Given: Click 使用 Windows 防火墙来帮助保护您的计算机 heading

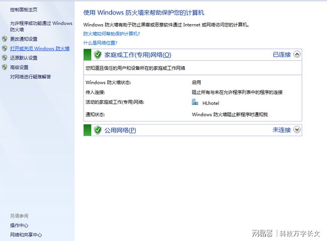Looking at the screenshot, I should tap(144, 13).
